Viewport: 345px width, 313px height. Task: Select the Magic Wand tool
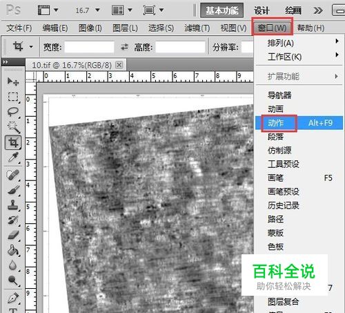pos(13,127)
